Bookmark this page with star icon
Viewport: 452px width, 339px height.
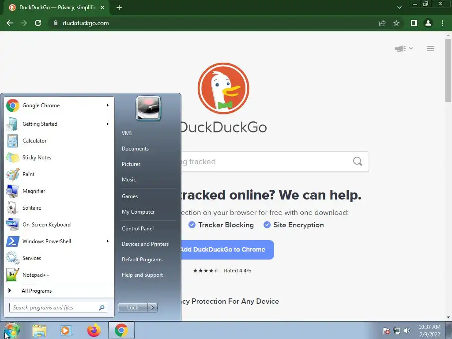click(x=396, y=23)
